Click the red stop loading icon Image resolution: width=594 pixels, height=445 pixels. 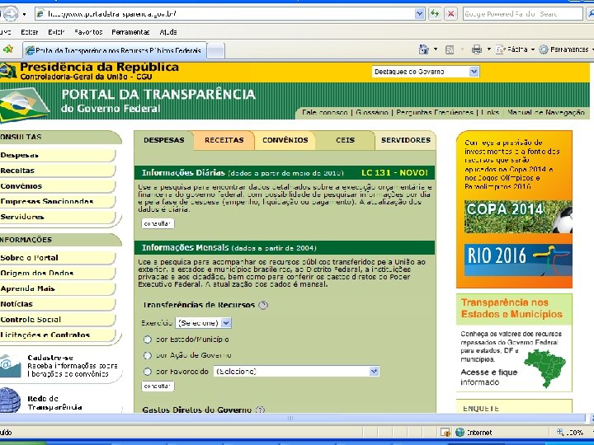(450, 14)
